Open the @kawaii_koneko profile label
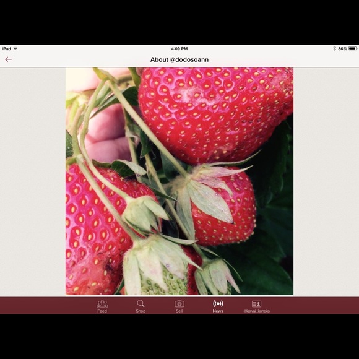 pos(256,311)
